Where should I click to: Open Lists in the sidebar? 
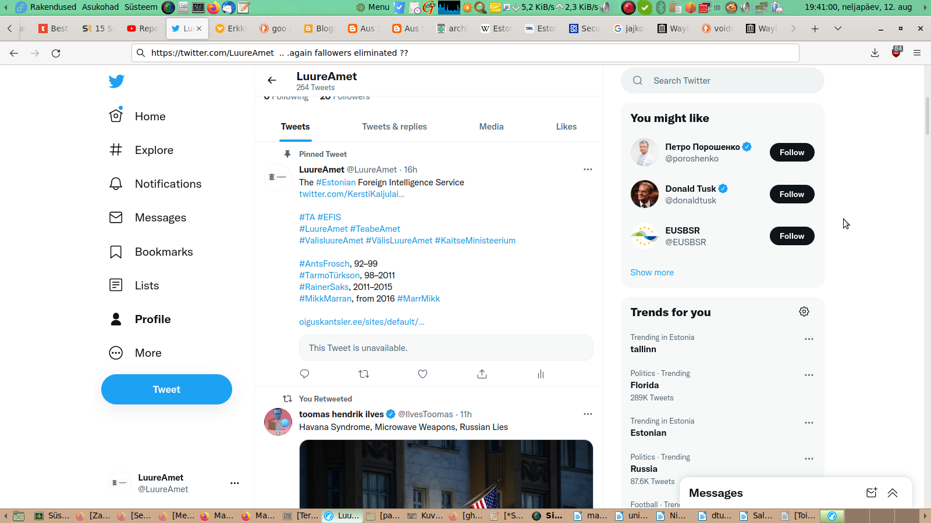click(134, 285)
